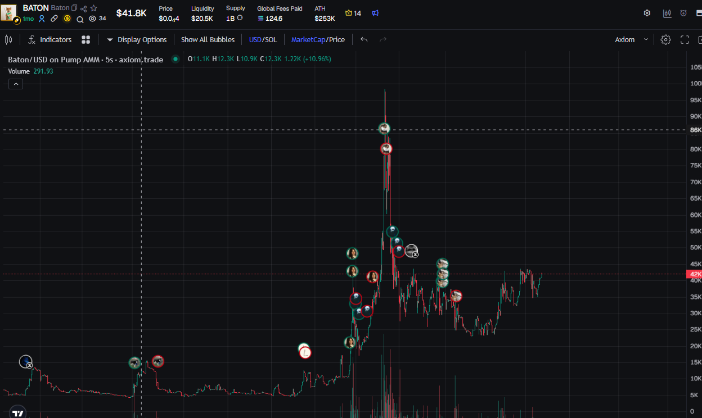This screenshot has height=418, width=702.
Task: Click the yellow coin badge icon
Action: pos(67,19)
